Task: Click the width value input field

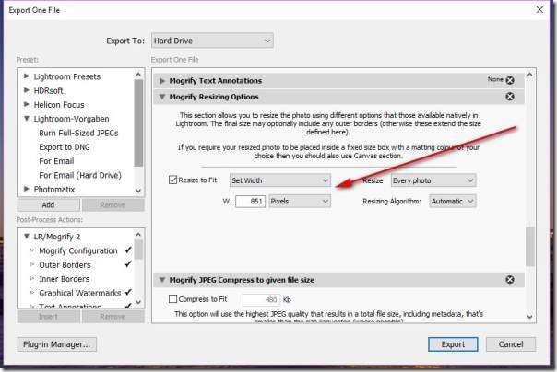Action: [x=251, y=202]
